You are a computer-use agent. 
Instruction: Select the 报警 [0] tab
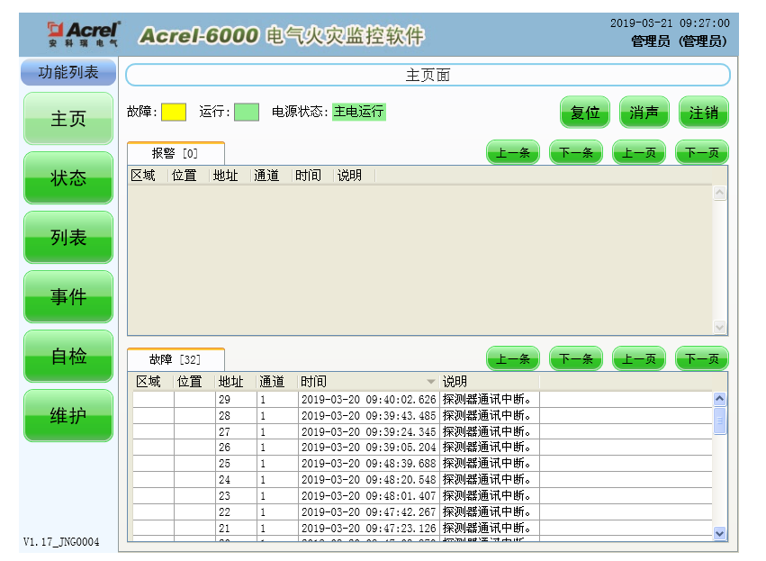click(x=176, y=153)
